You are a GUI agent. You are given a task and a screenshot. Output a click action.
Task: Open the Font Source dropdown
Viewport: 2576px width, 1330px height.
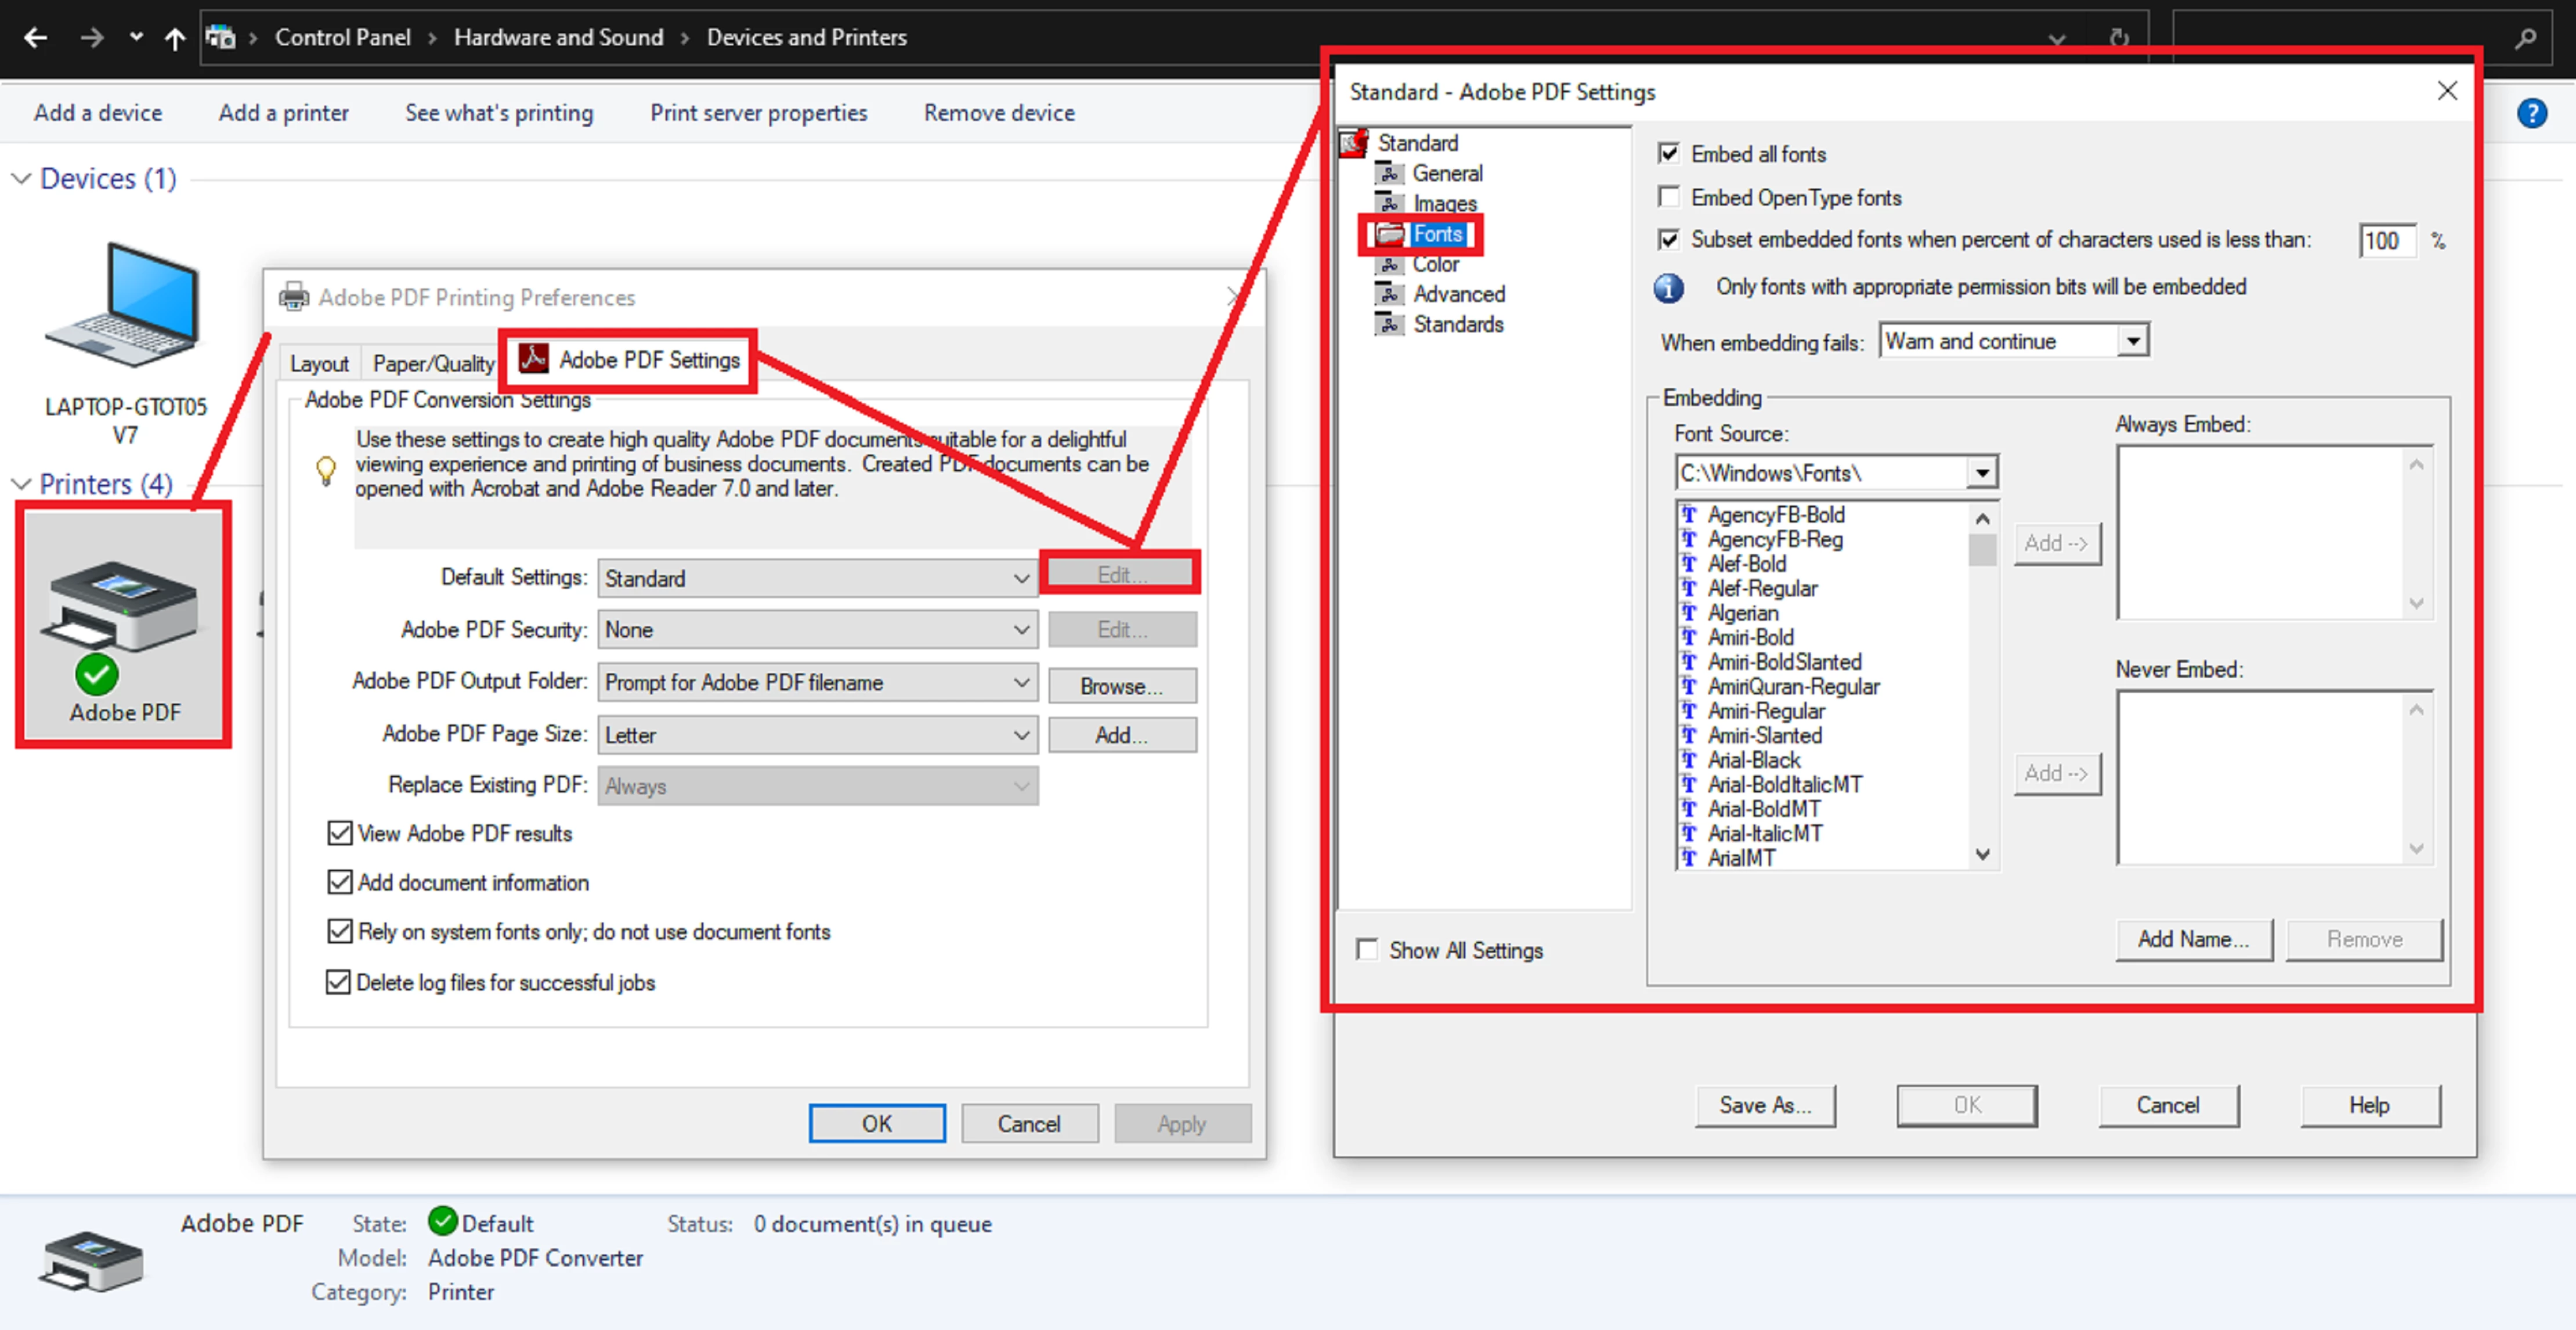[1981, 473]
